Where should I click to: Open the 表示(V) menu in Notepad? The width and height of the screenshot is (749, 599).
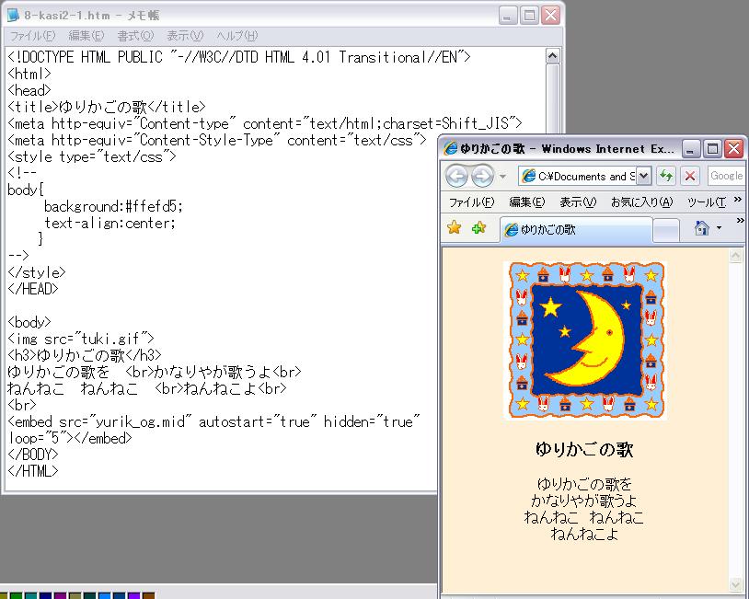point(185,36)
